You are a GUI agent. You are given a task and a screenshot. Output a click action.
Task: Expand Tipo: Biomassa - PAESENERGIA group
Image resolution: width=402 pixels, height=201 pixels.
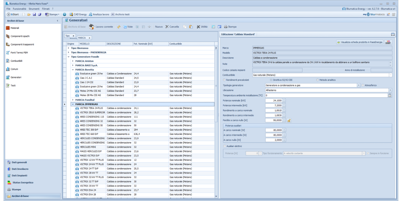68,53
